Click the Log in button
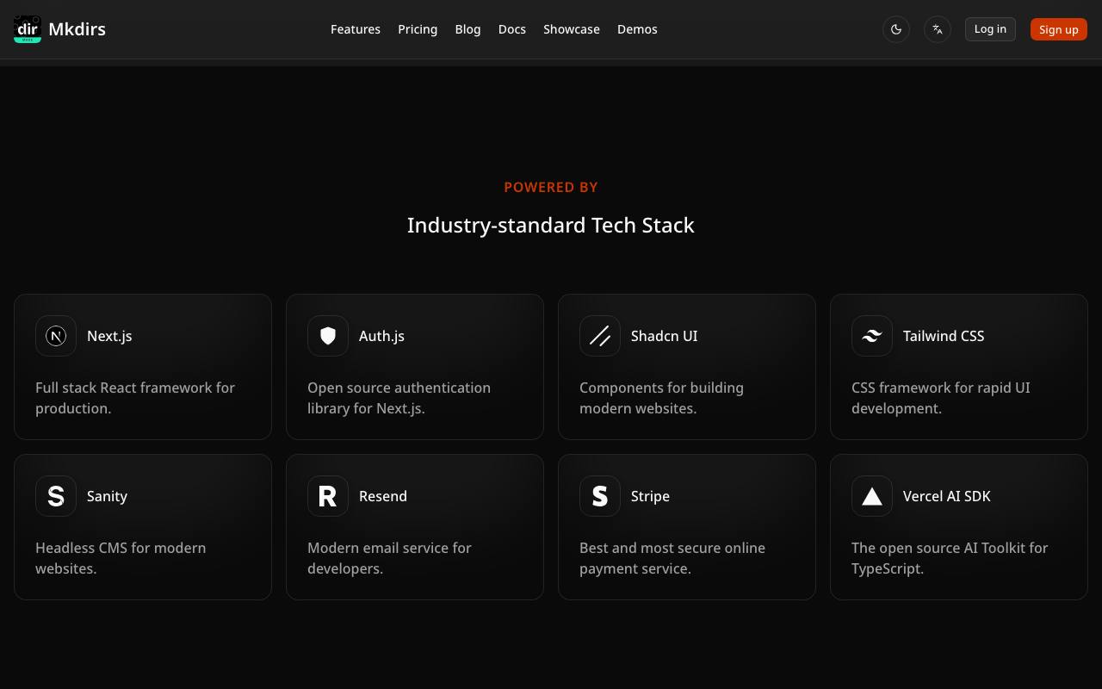 point(990,29)
